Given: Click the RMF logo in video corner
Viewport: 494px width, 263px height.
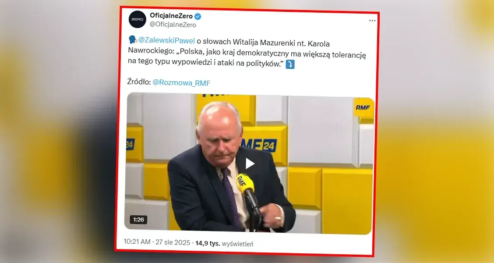Looking at the screenshot, I should (363, 108).
